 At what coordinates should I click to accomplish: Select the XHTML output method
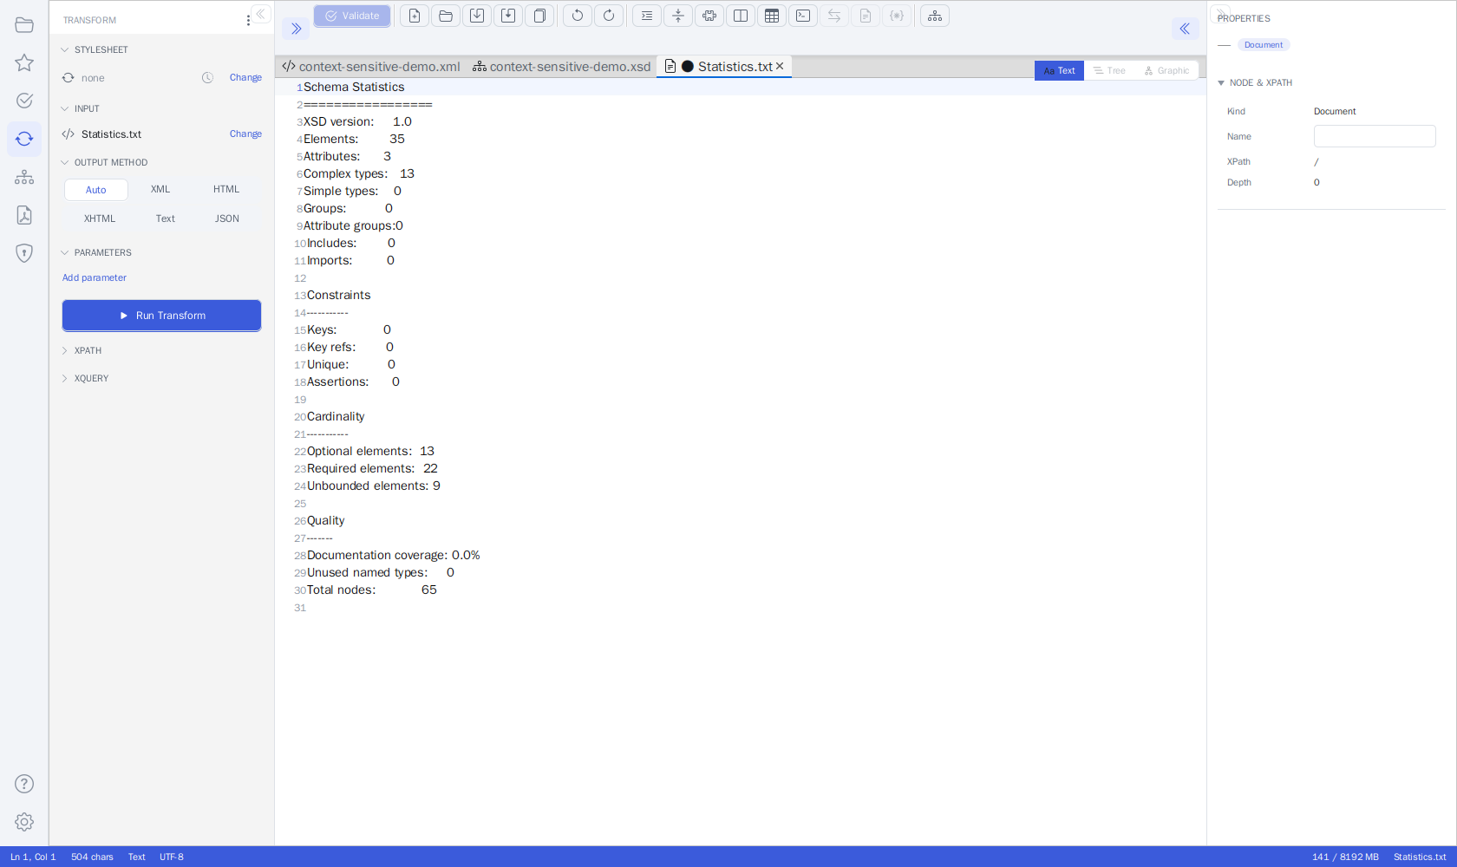coord(100,218)
